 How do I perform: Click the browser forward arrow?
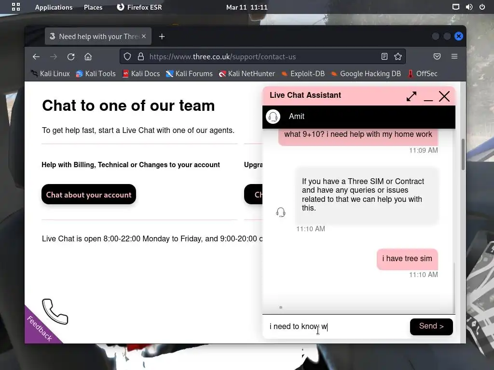click(54, 57)
